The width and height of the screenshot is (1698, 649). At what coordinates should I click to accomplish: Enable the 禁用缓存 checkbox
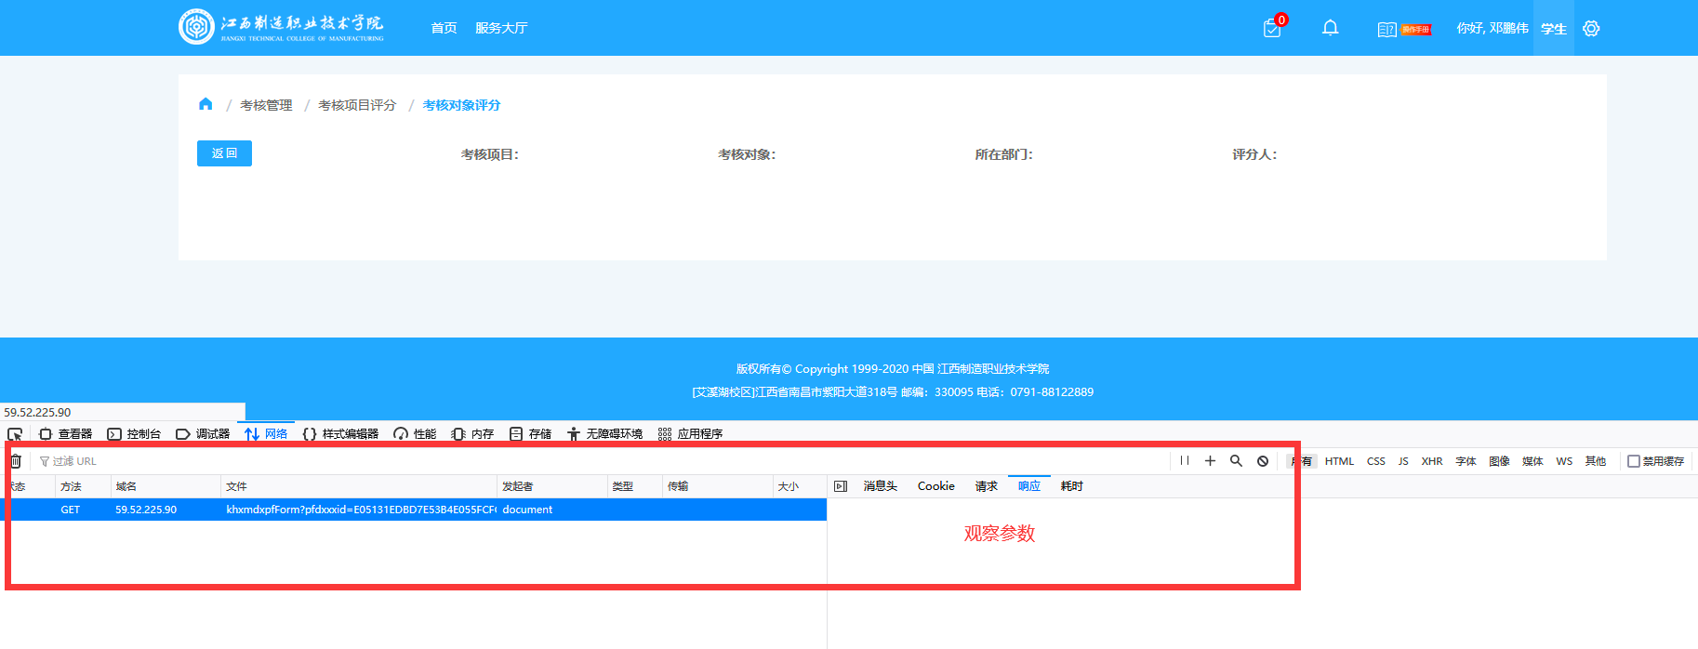point(1633,461)
